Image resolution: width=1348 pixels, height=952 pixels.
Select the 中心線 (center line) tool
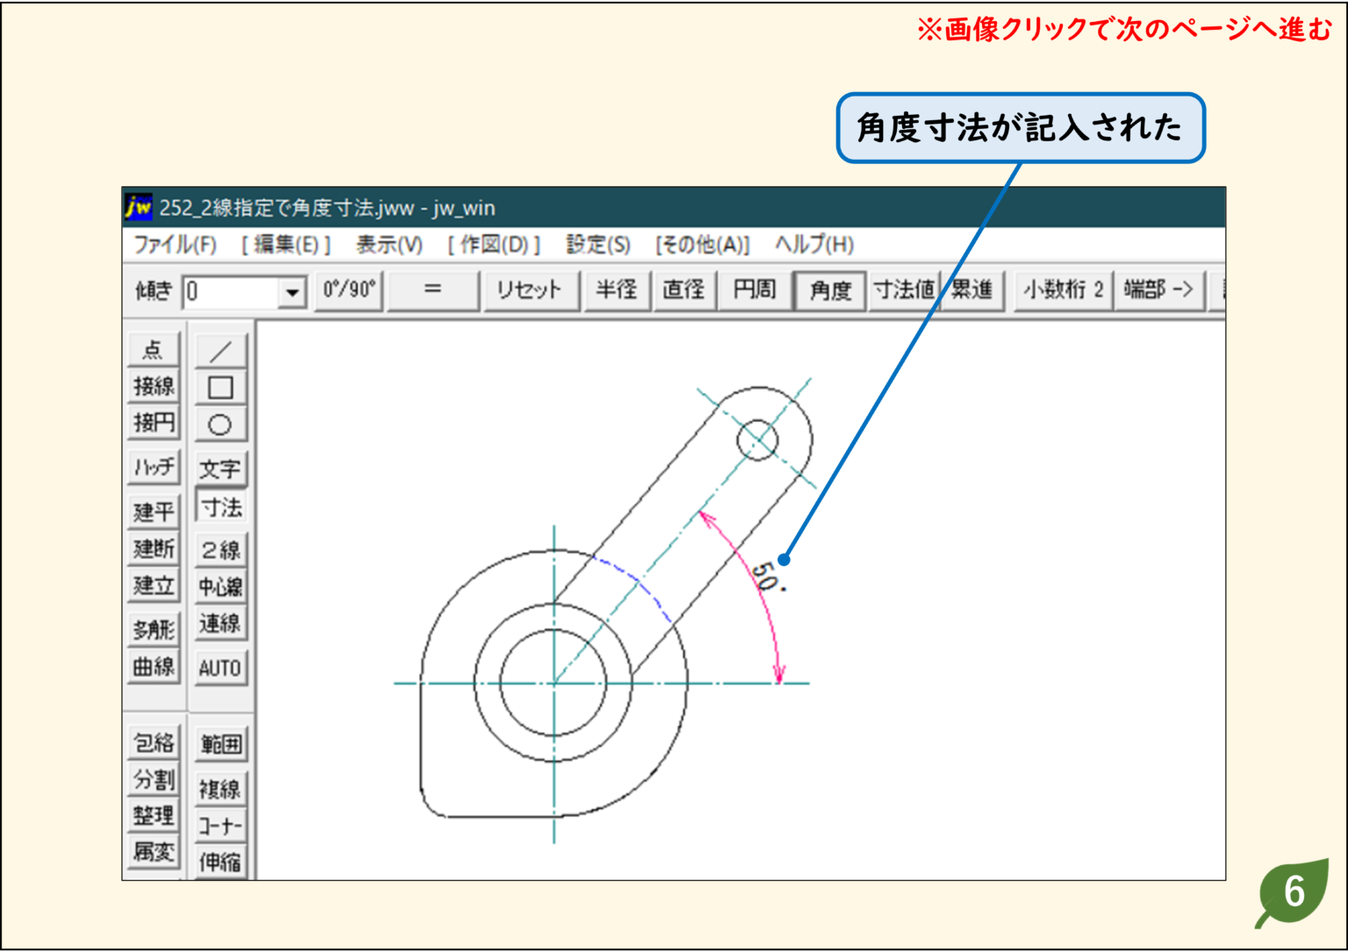coord(220,584)
